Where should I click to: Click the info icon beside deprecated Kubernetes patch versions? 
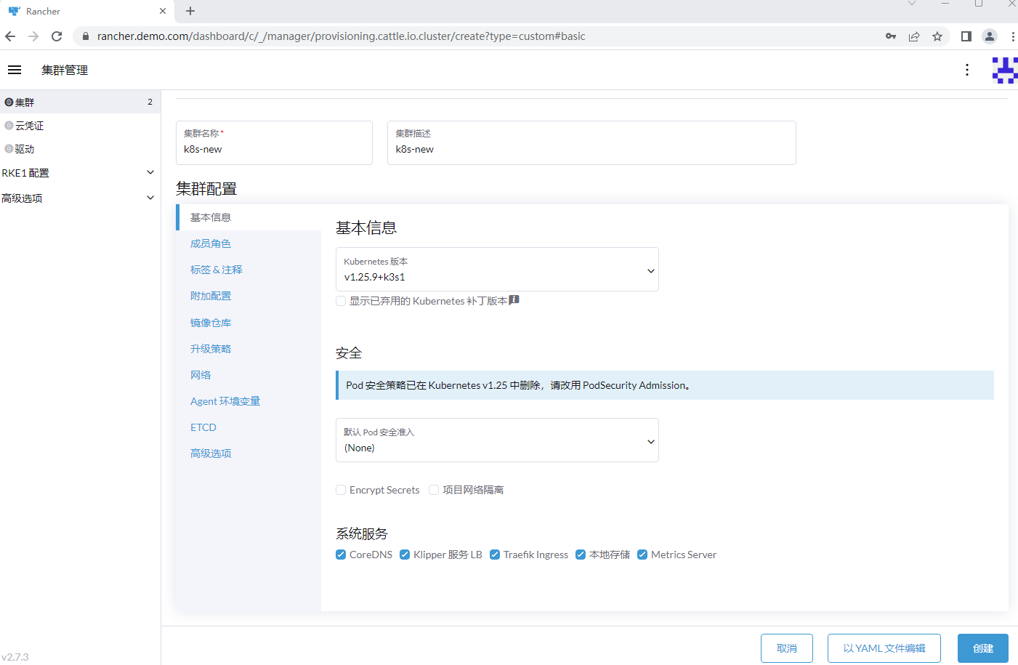pyautogui.click(x=514, y=300)
